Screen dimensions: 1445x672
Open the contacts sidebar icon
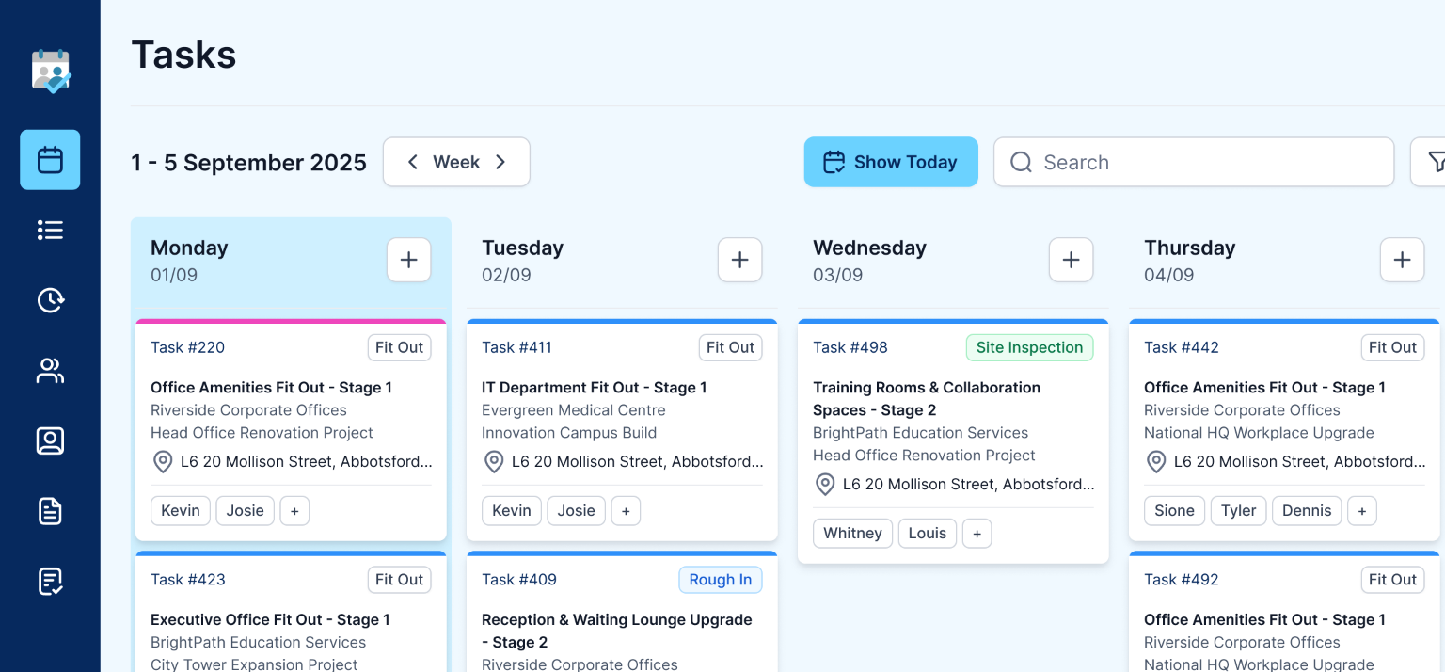click(50, 440)
